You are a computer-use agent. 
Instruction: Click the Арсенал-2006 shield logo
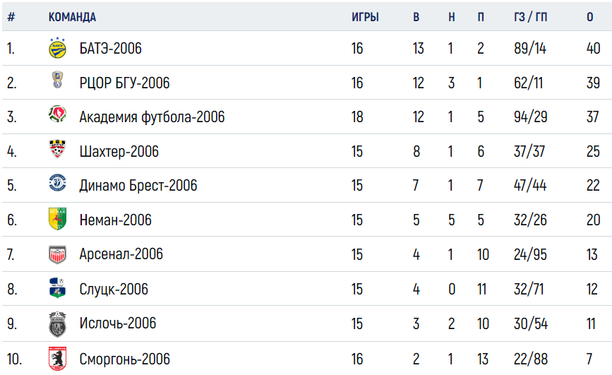tap(57, 255)
